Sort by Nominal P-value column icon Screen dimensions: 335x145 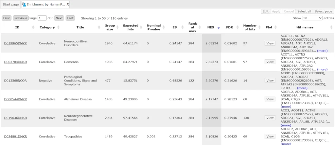click(164, 28)
